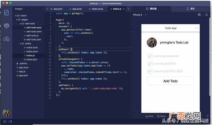
Task: Click the hash icon beside .eslintrc
Action: tap(17, 63)
